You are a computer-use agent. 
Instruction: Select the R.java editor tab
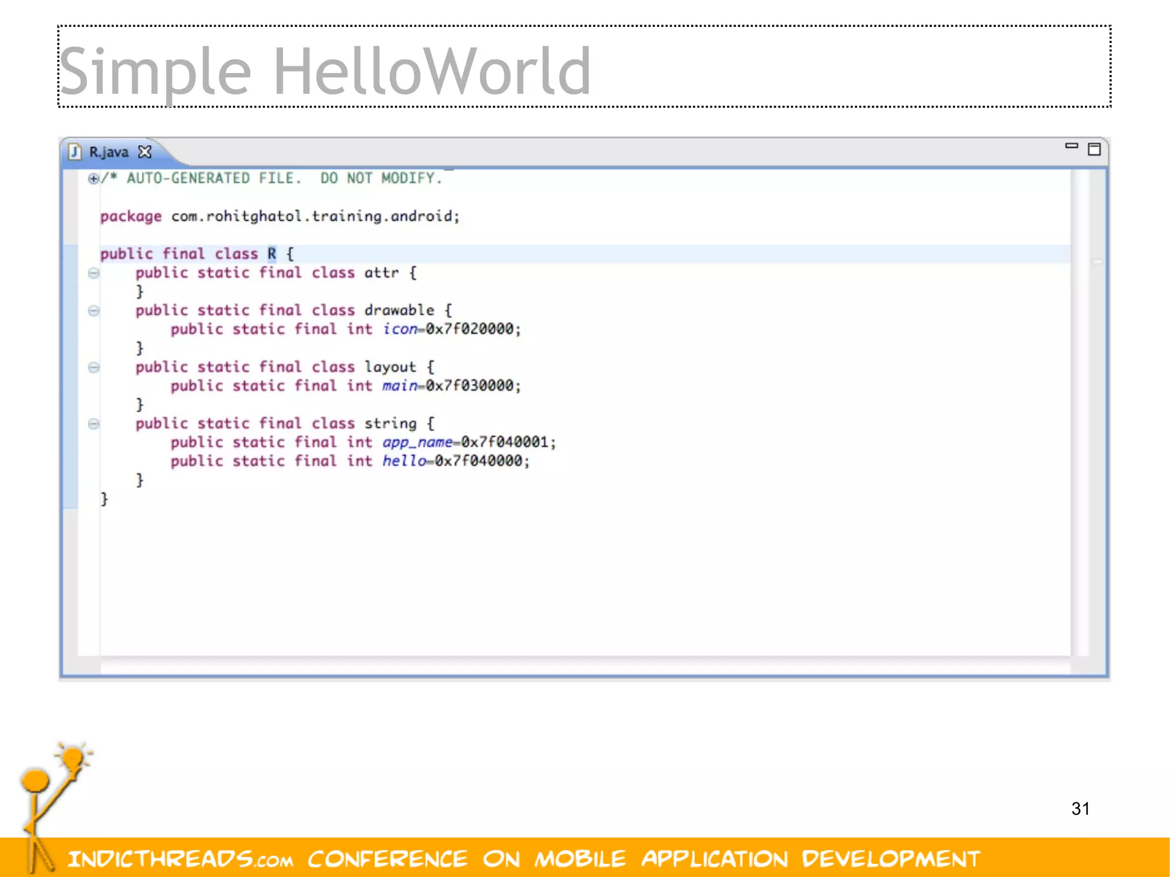(x=109, y=152)
